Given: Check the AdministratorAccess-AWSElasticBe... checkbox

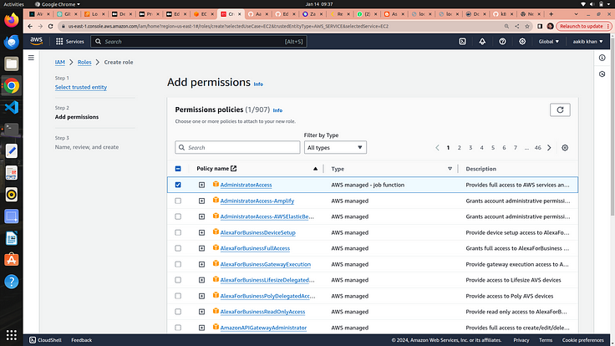Looking at the screenshot, I should coord(178,216).
